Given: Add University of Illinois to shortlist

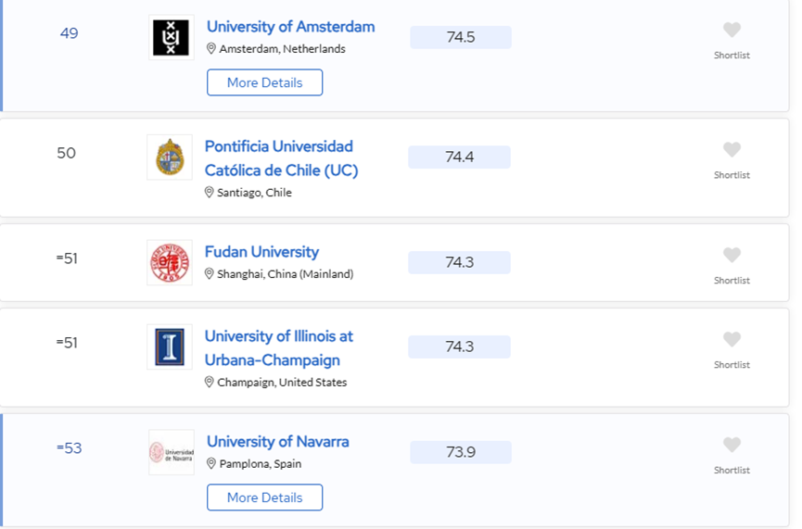Looking at the screenshot, I should coord(732,340).
